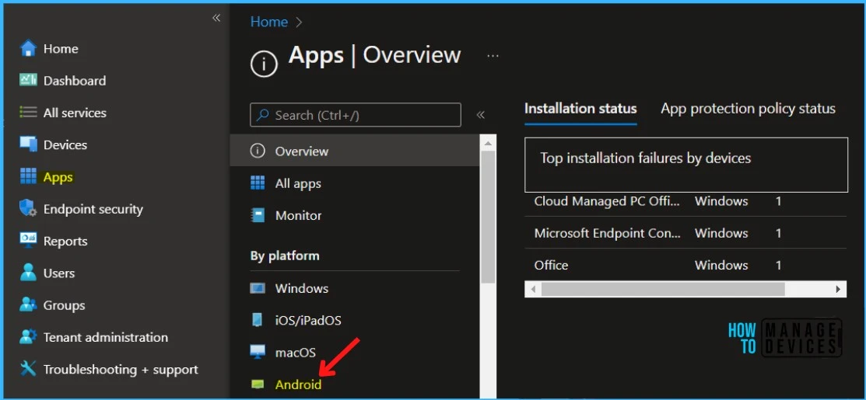Click the All services list icon
866x400 pixels.
pyautogui.click(x=28, y=113)
